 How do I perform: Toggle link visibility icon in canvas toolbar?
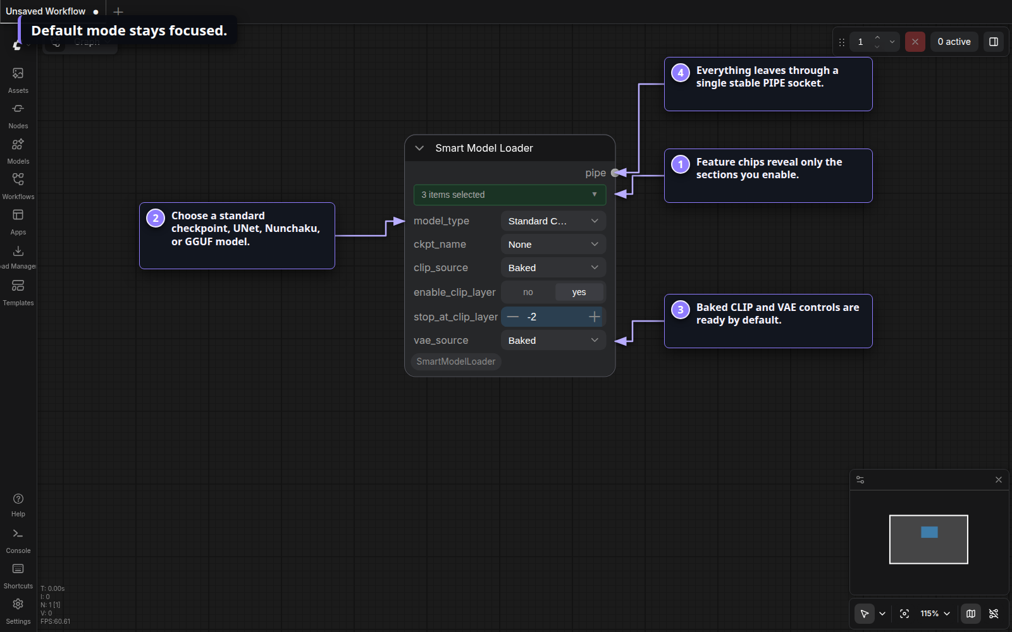(994, 614)
